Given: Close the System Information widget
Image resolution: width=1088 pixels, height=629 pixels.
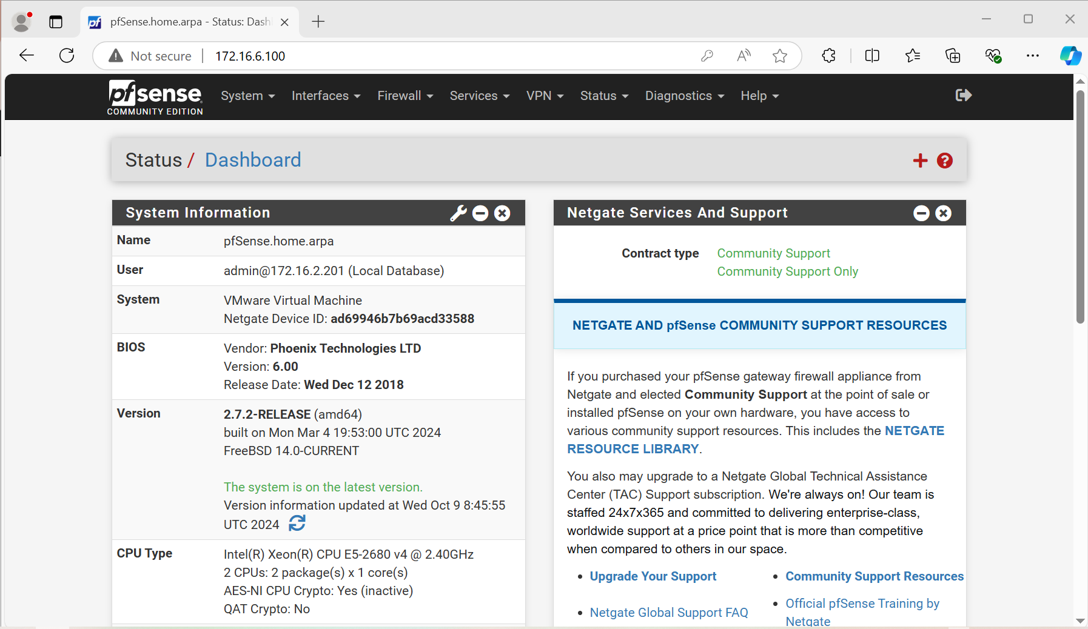Looking at the screenshot, I should pos(502,213).
